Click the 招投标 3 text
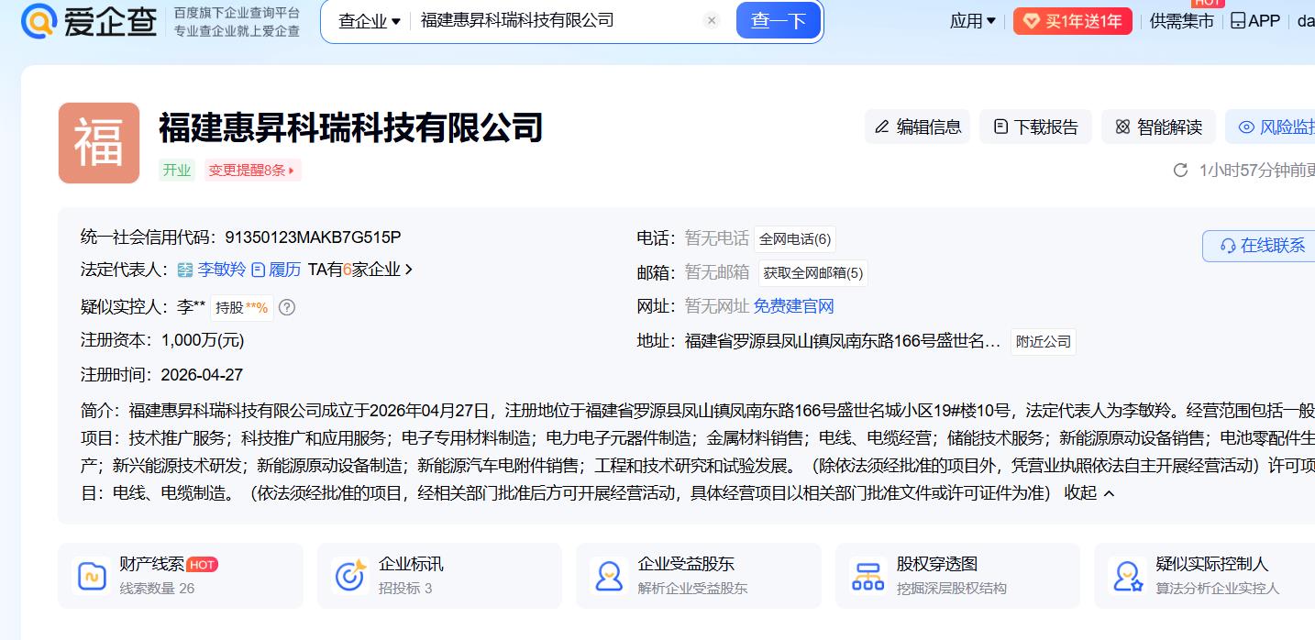Viewport: 1315px width, 640px height. tap(405, 588)
